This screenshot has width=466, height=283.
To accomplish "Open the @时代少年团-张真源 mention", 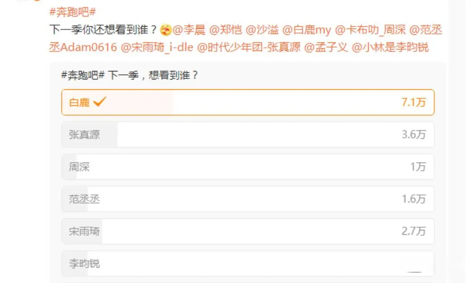I will click(x=249, y=47).
